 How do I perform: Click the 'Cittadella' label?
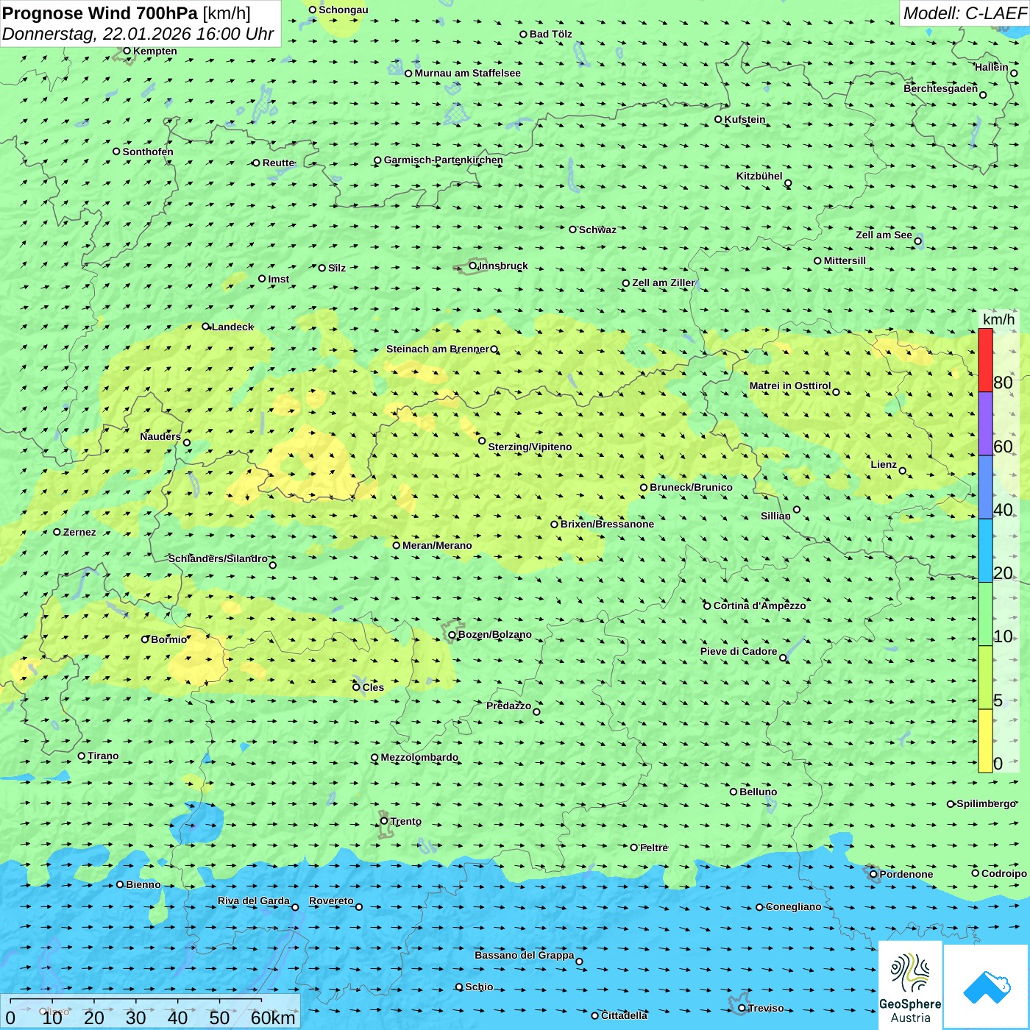coord(625,1015)
